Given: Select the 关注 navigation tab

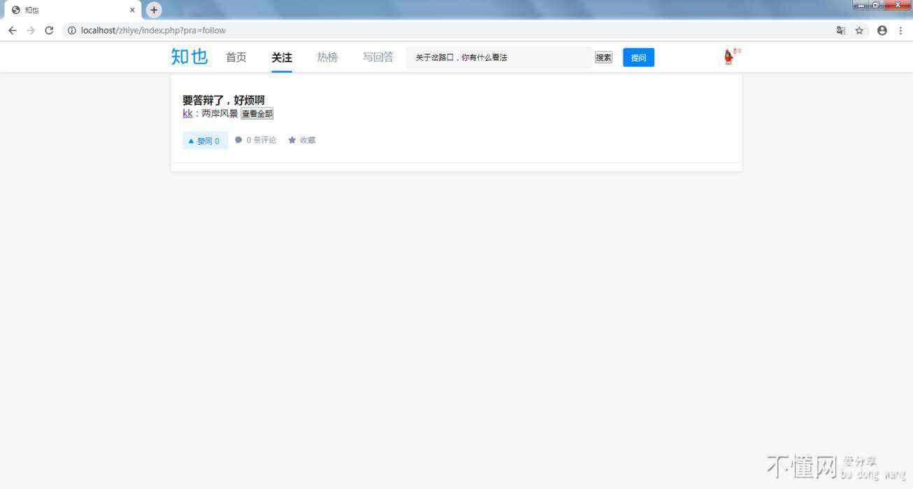Looking at the screenshot, I should click(x=282, y=57).
